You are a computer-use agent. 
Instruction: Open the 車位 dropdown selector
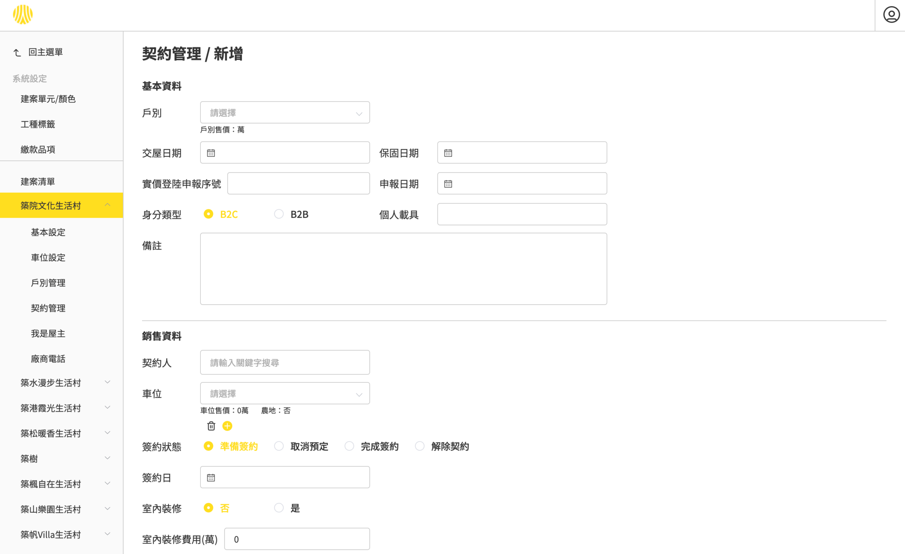tap(285, 394)
